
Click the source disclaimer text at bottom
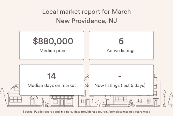pyautogui.click(x=86, y=112)
